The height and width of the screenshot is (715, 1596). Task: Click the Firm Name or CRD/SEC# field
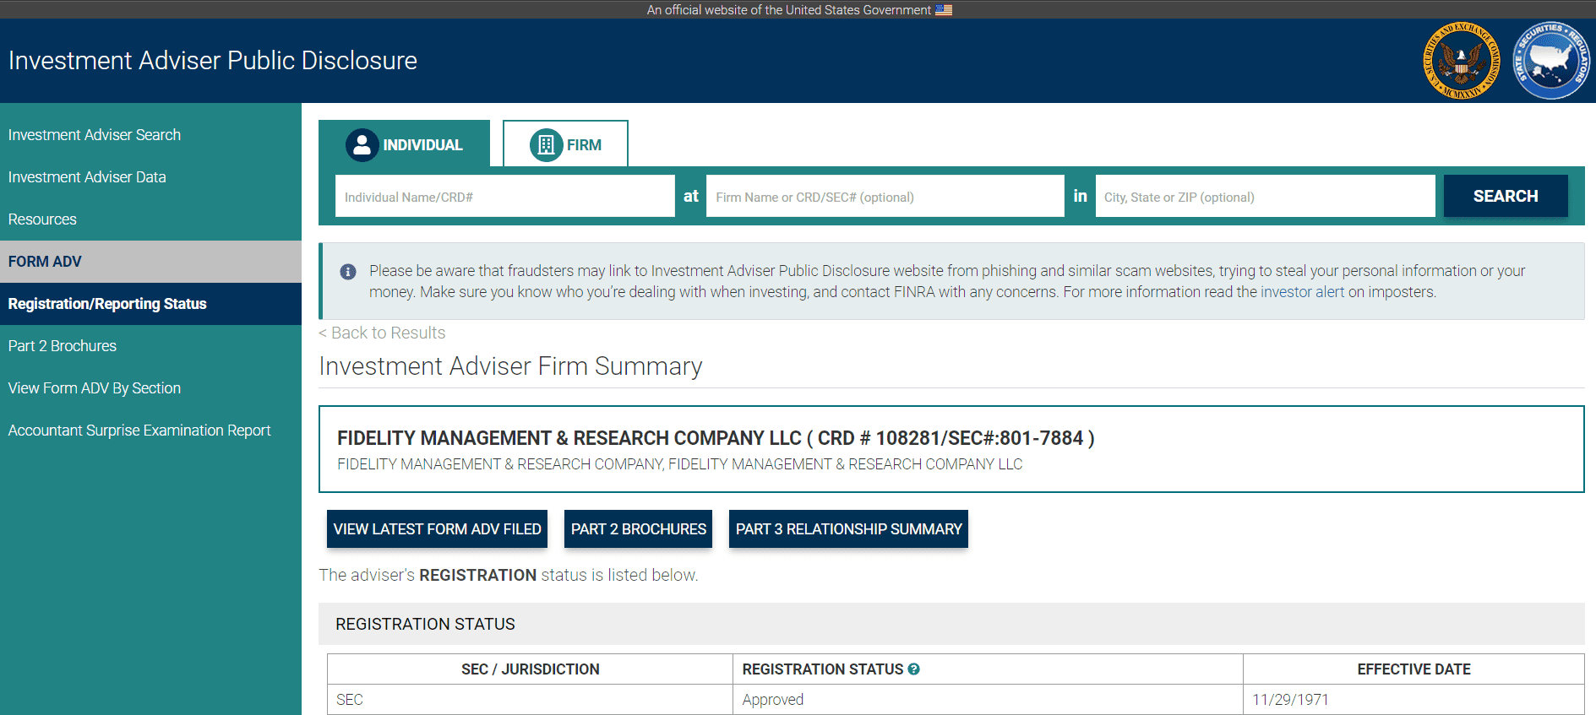coord(885,196)
